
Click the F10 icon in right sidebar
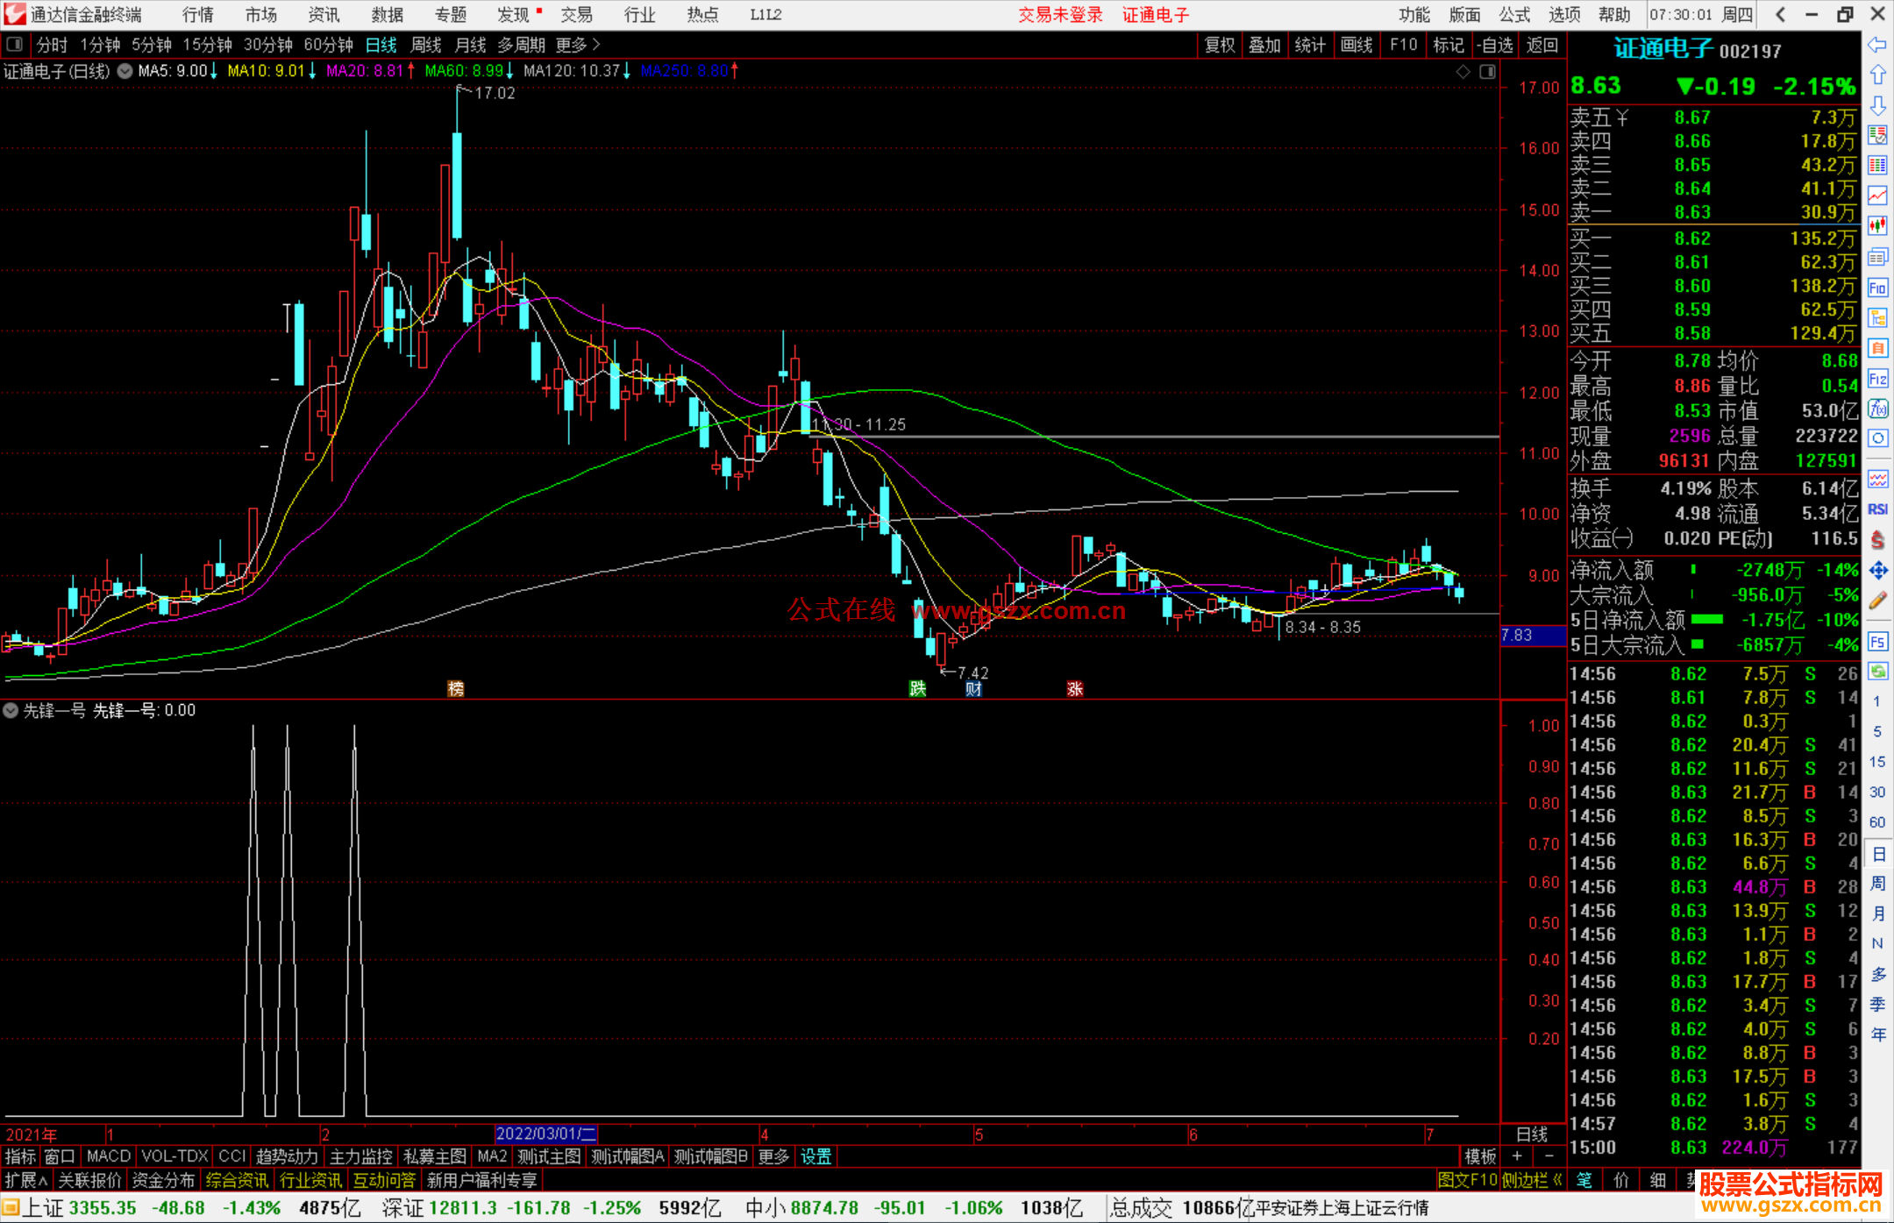click(1877, 288)
